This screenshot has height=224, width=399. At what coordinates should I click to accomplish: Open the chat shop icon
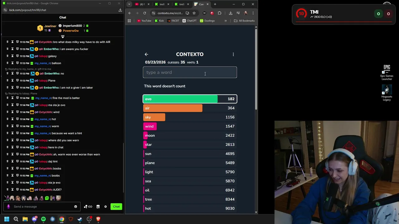[x=98, y=207]
